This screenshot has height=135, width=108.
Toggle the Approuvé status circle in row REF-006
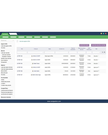click(x=99, y=71)
